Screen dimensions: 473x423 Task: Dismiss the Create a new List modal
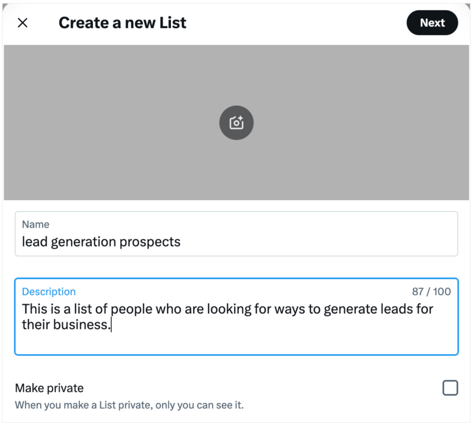pyautogui.click(x=22, y=22)
